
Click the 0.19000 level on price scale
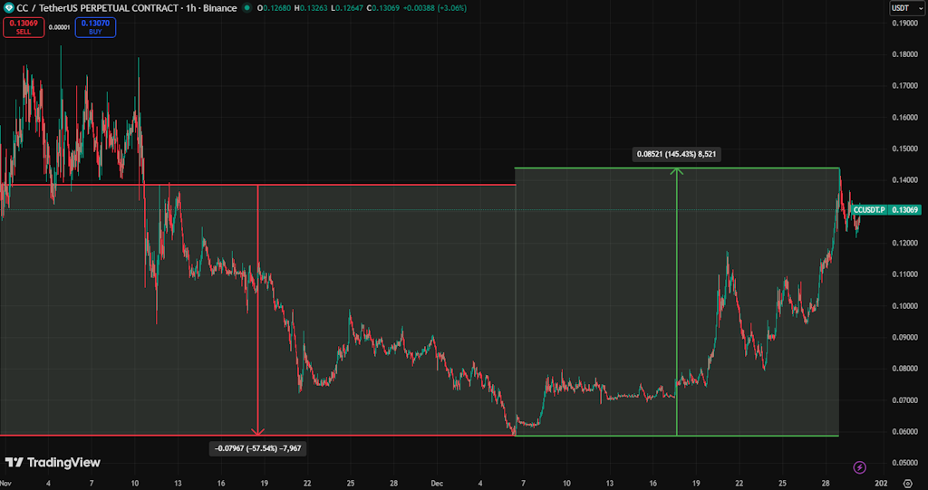tap(904, 23)
